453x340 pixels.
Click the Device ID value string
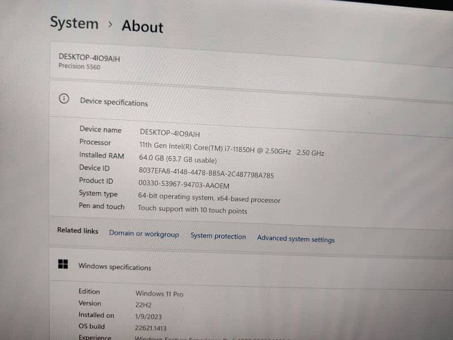pos(206,173)
